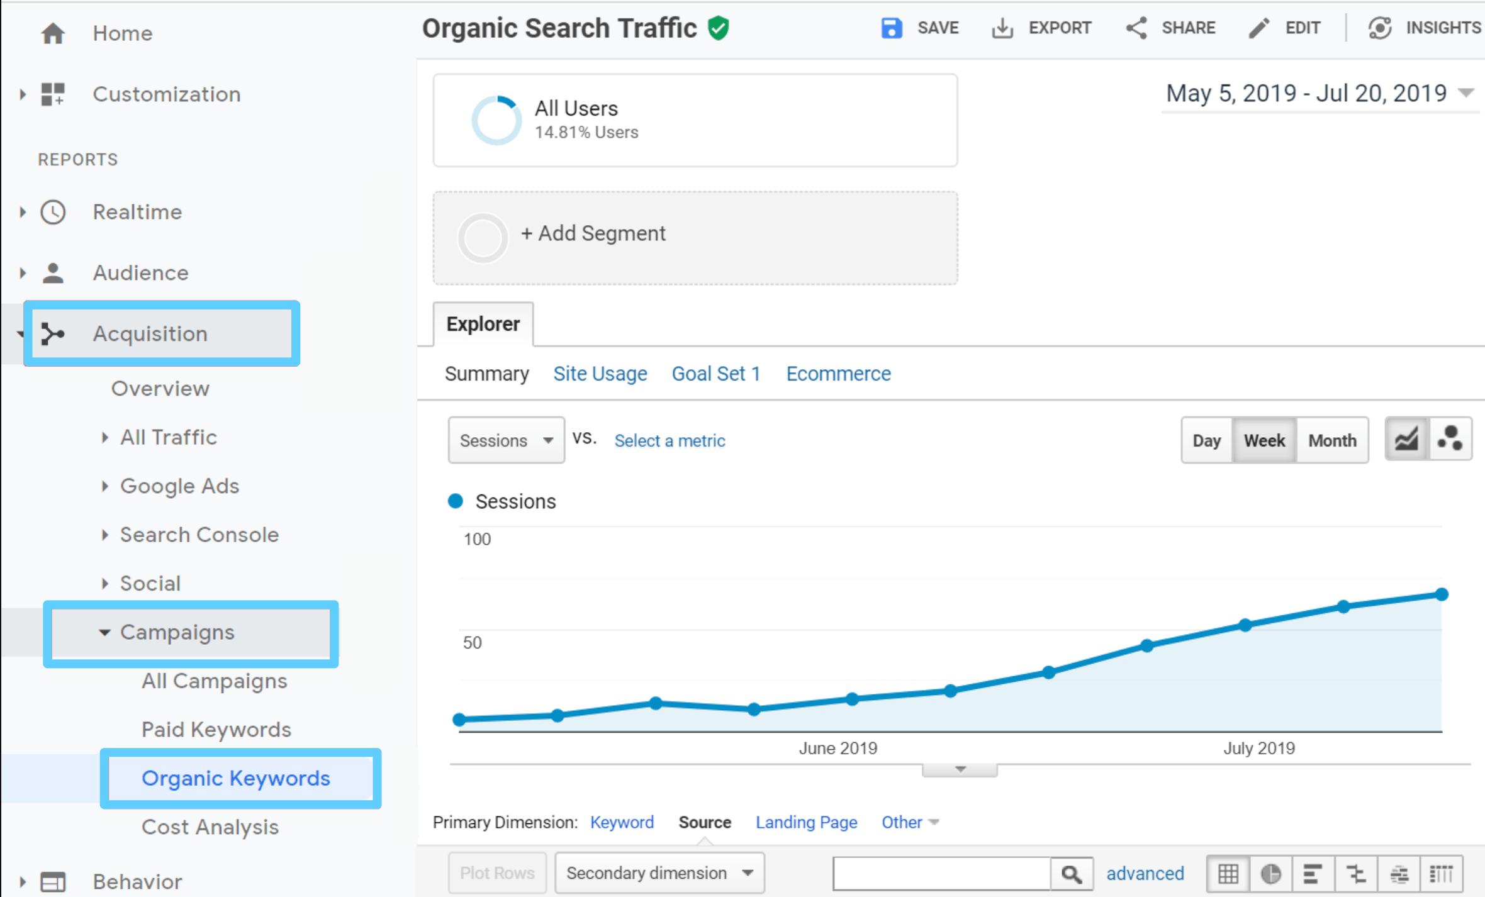Set graph interval to Month
Image resolution: width=1485 pixels, height=897 pixels.
1333,440
